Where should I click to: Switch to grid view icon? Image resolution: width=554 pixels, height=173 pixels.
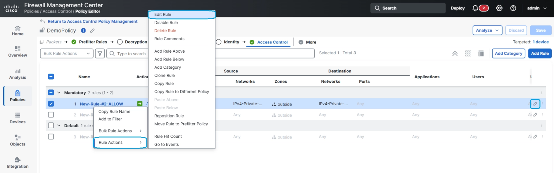[x=468, y=54]
